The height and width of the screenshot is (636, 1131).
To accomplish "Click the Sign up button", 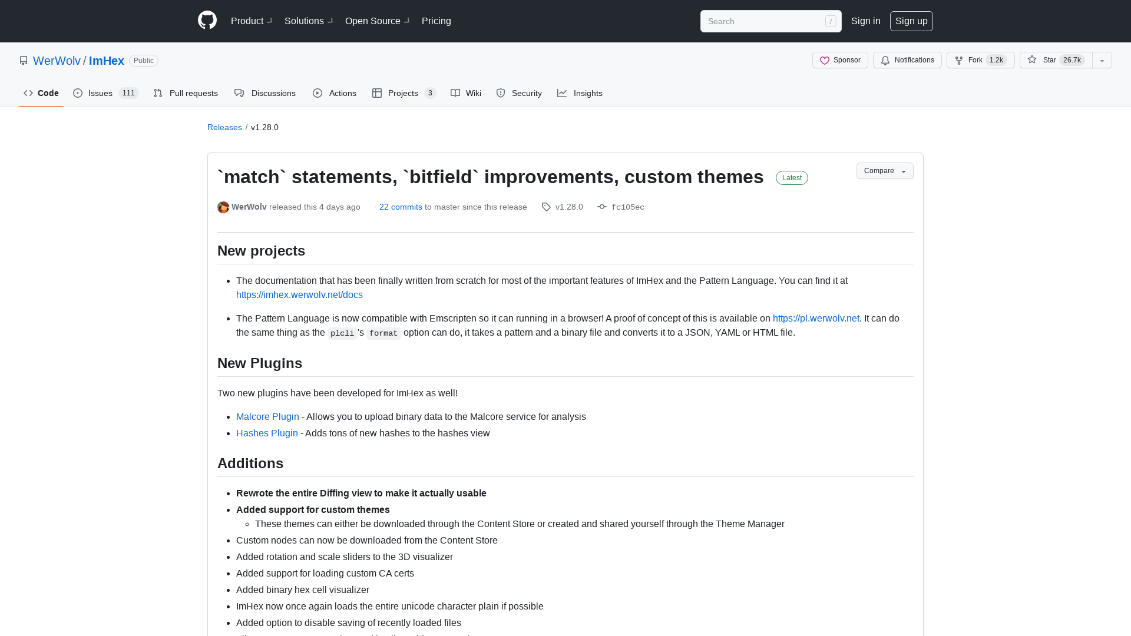I will (x=911, y=21).
